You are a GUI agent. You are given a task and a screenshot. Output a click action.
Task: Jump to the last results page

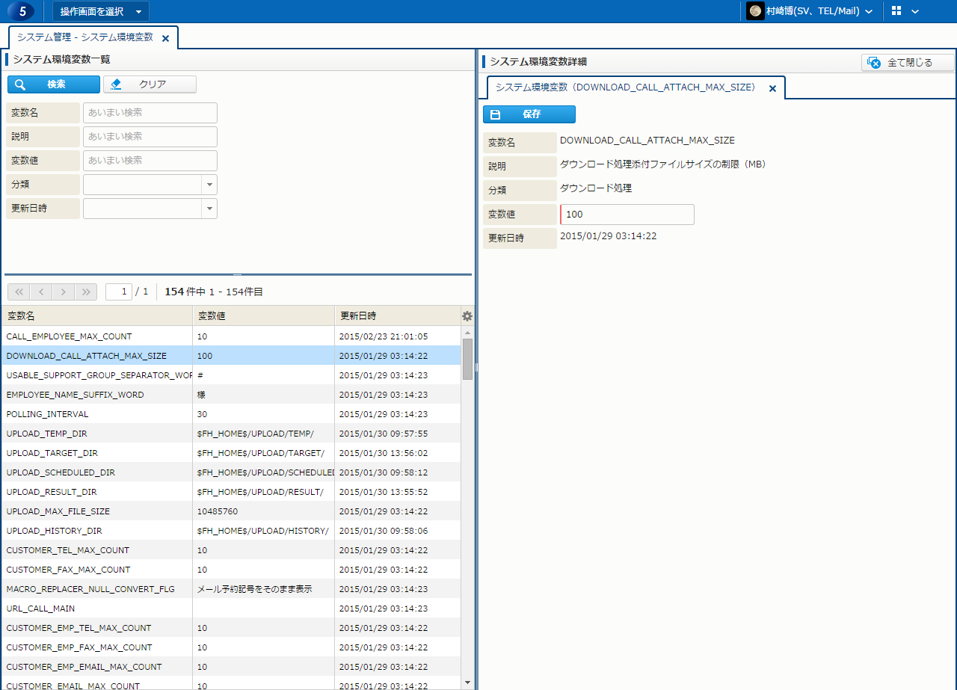pyautogui.click(x=87, y=292)
